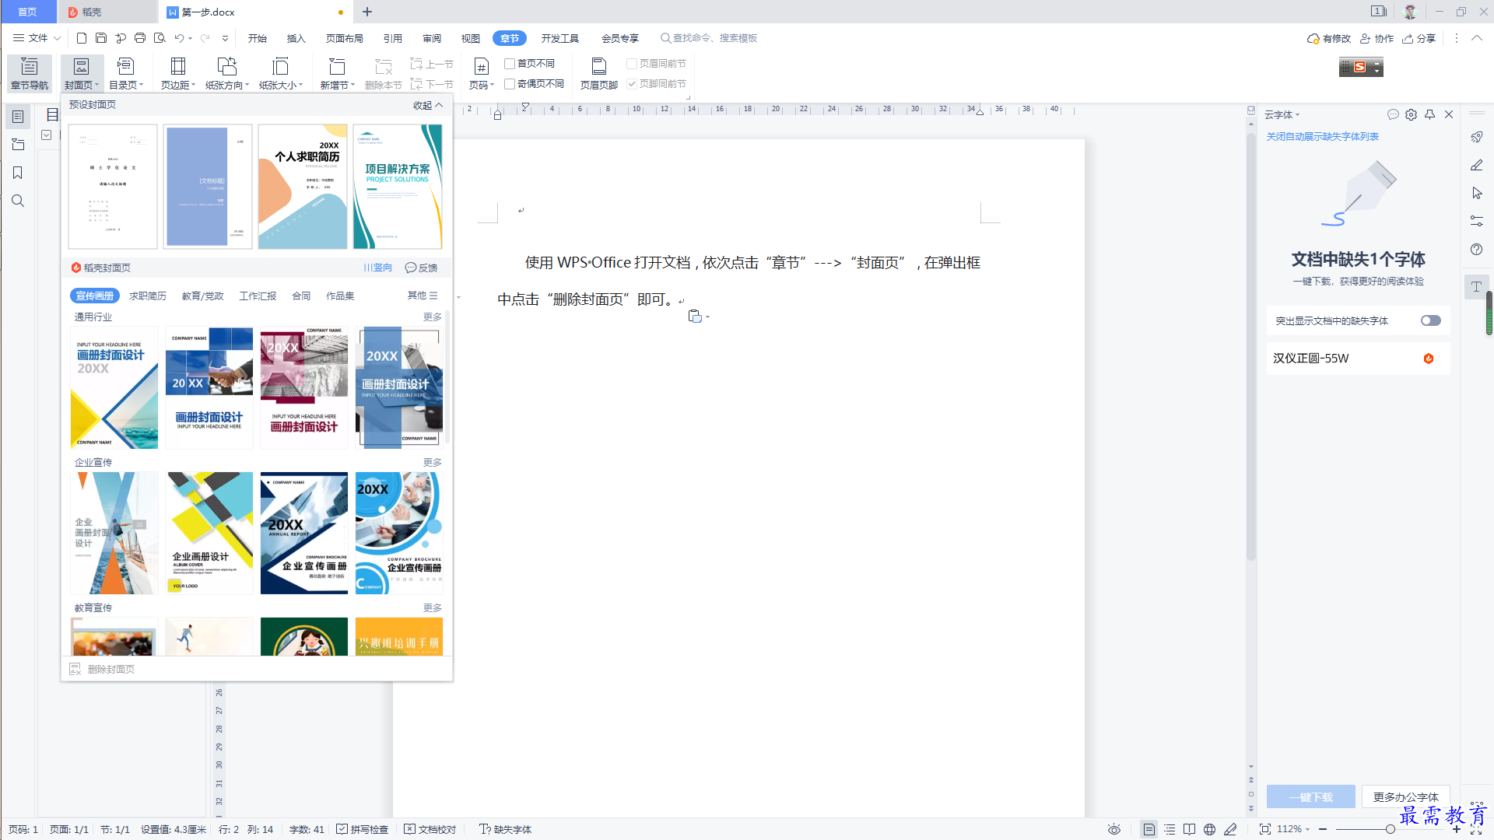Viewport: 1494px width, 840px height.
Task: Open the 其他 categories menu in cover panel
Action: pyautogui.click(x=423, y=296)
